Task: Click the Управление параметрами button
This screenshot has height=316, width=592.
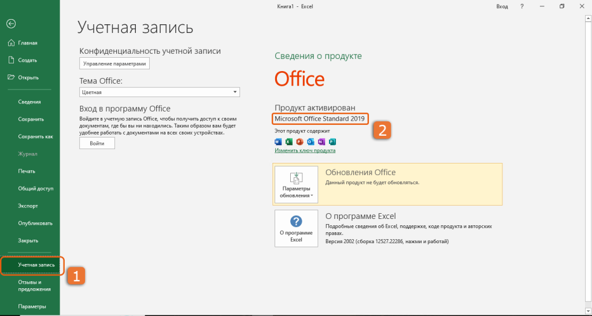Action: [114, 64]
